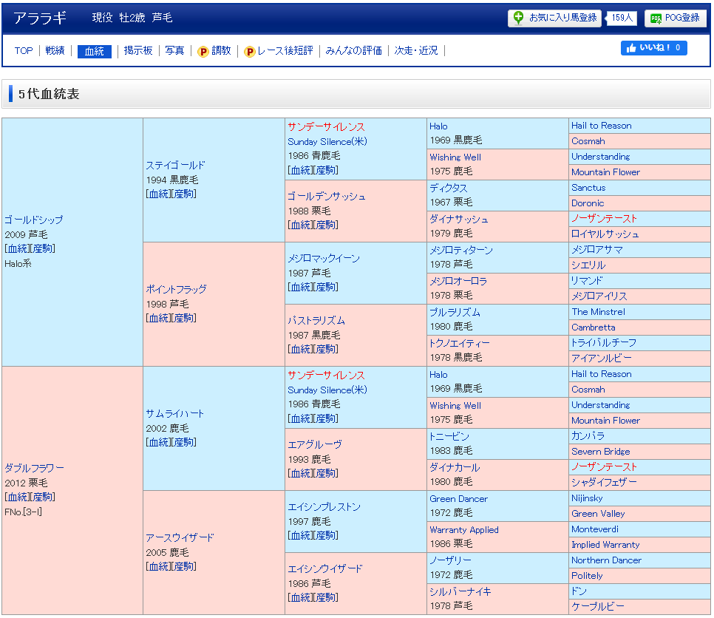
Task: Open シルバーナイキ link
Action: 460,591
